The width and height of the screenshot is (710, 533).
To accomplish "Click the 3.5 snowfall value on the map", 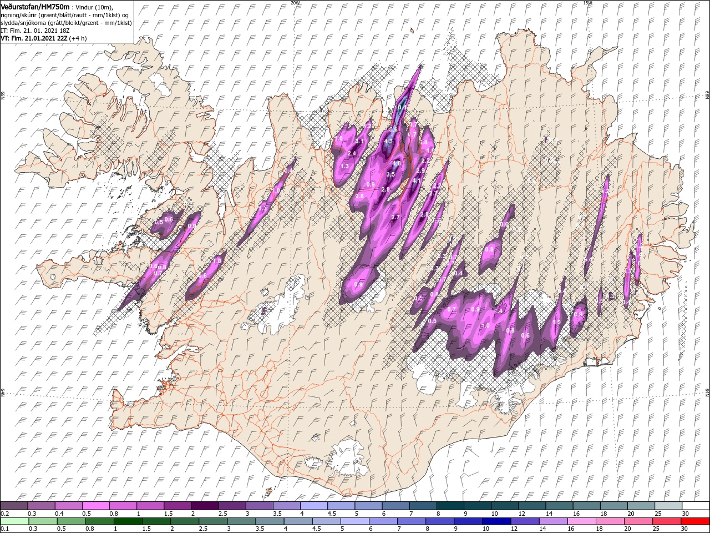I will pyautogui.click(x=390, y=174).
